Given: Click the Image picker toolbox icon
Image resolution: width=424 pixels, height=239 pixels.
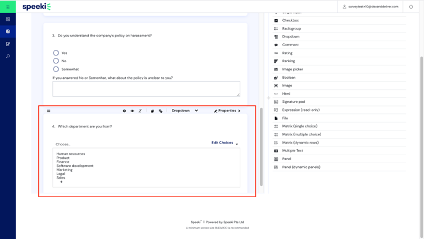Looking at the screenshot, I should click(276, 70).
